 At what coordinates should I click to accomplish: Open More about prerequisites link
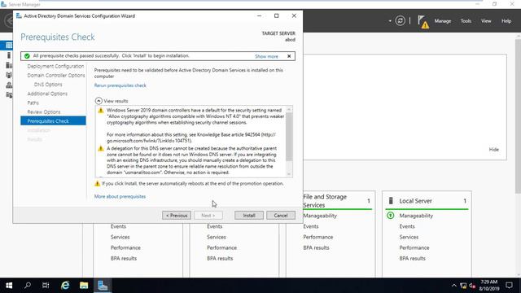(x=120, y=196)
